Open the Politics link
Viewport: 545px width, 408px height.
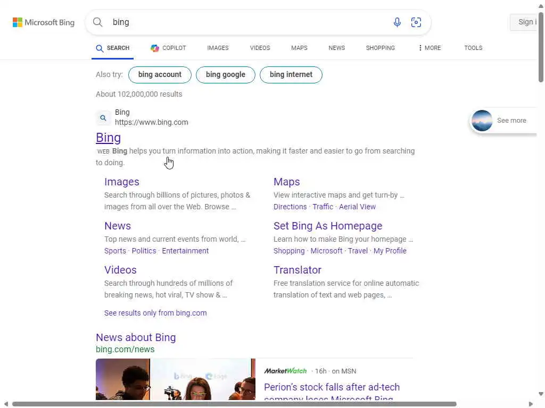coord(144,251)
